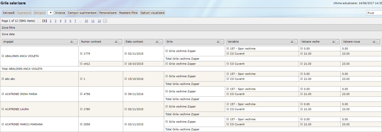The height and width of the screenshot is (132, 382).
Task: Click sort arrow on Numar contract column
Action: (116, 42)
